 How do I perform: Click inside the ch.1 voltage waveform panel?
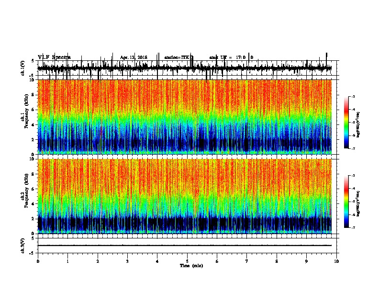click(187, 68)
